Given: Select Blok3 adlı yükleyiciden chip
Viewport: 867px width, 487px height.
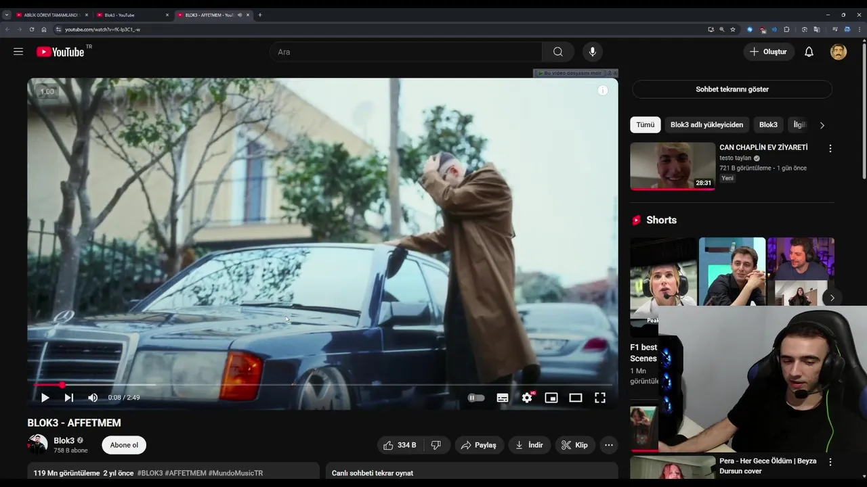Looking at the screenshot, I should (706, 124).
